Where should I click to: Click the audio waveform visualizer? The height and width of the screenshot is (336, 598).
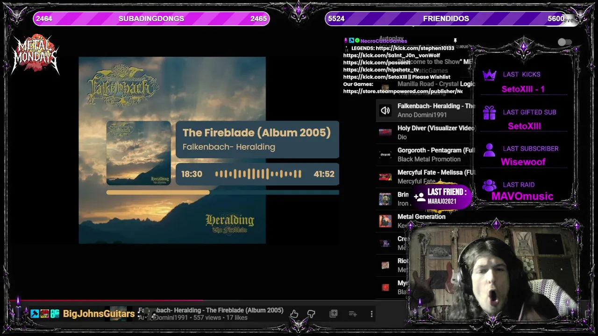(258, 174)
